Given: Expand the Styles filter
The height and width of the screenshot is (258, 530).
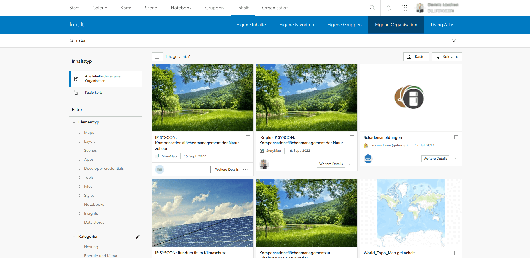Looking at the screenshot, I should [x=80, y=196].
